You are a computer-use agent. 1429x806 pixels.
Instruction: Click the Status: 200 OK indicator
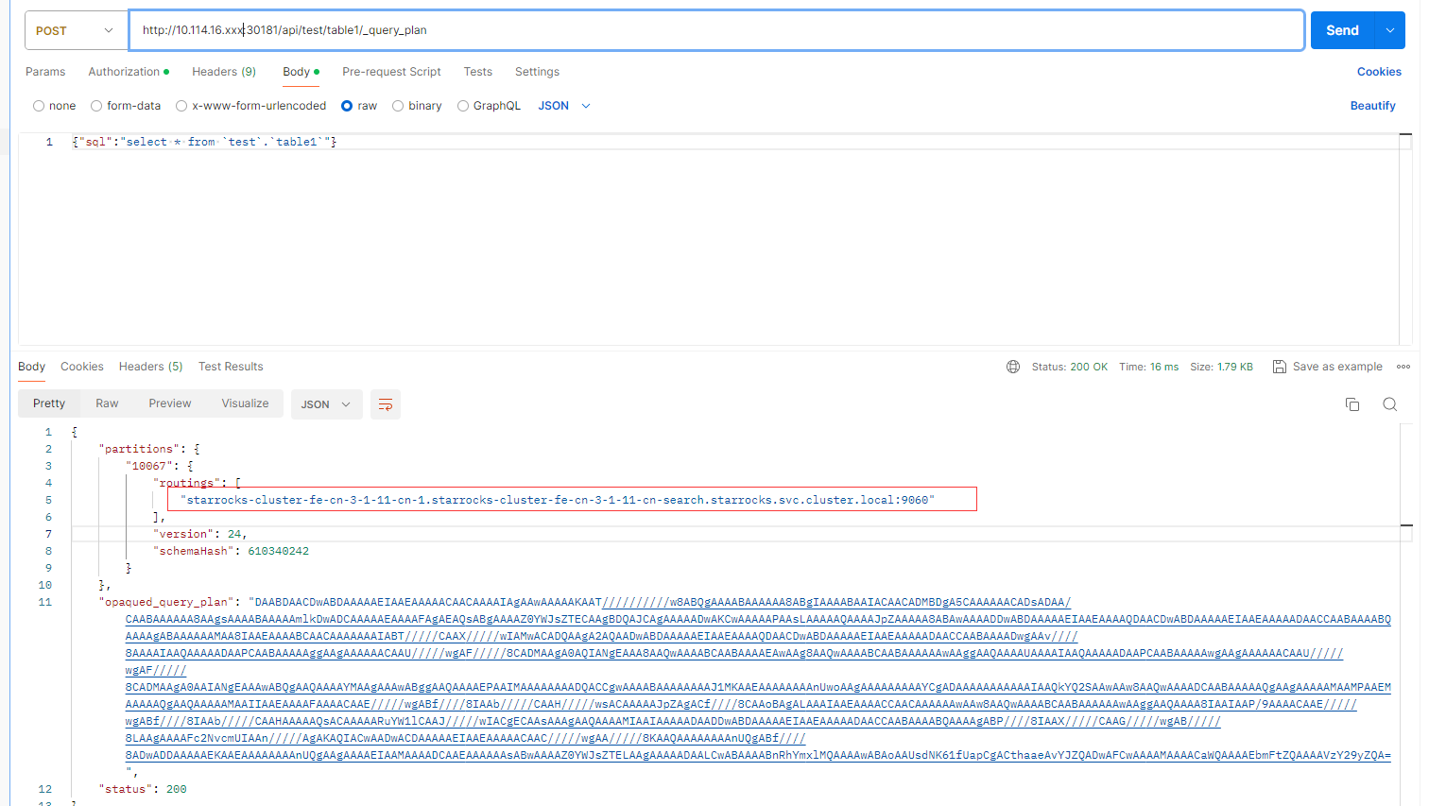click(1069, 367)
